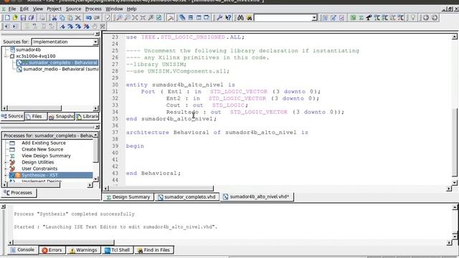Image resolution: width=459 pixels, height=258 pixels.
Task: Click the Paste toolbar icon
Action: point(70,18)
